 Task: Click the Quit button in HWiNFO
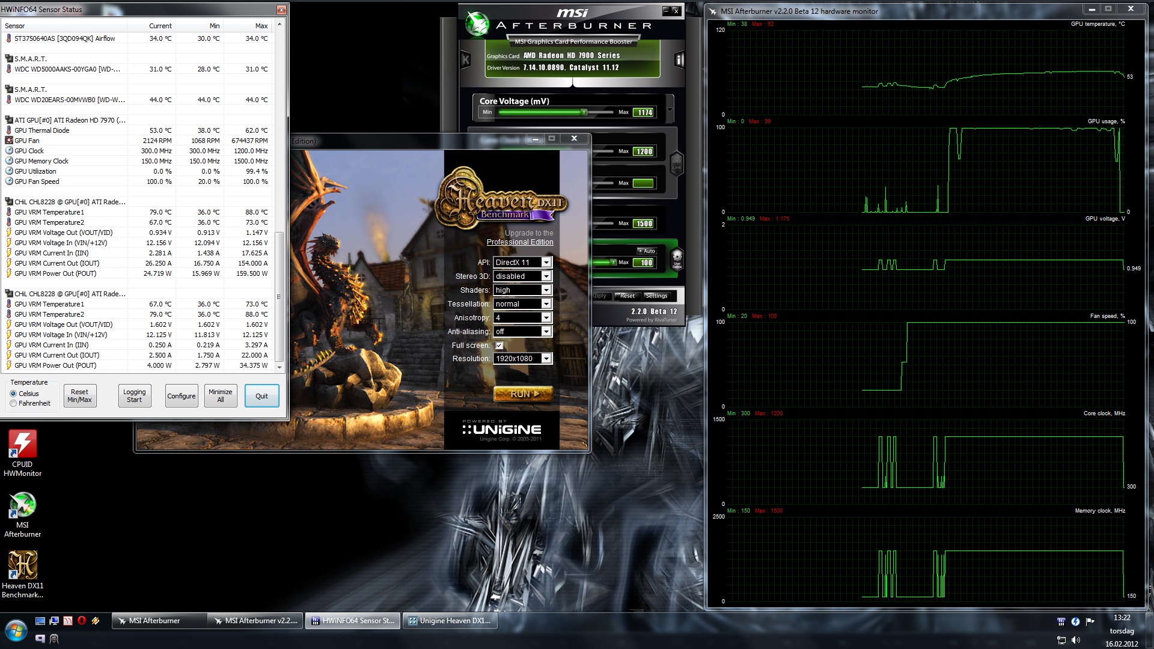tap(262, 396)
